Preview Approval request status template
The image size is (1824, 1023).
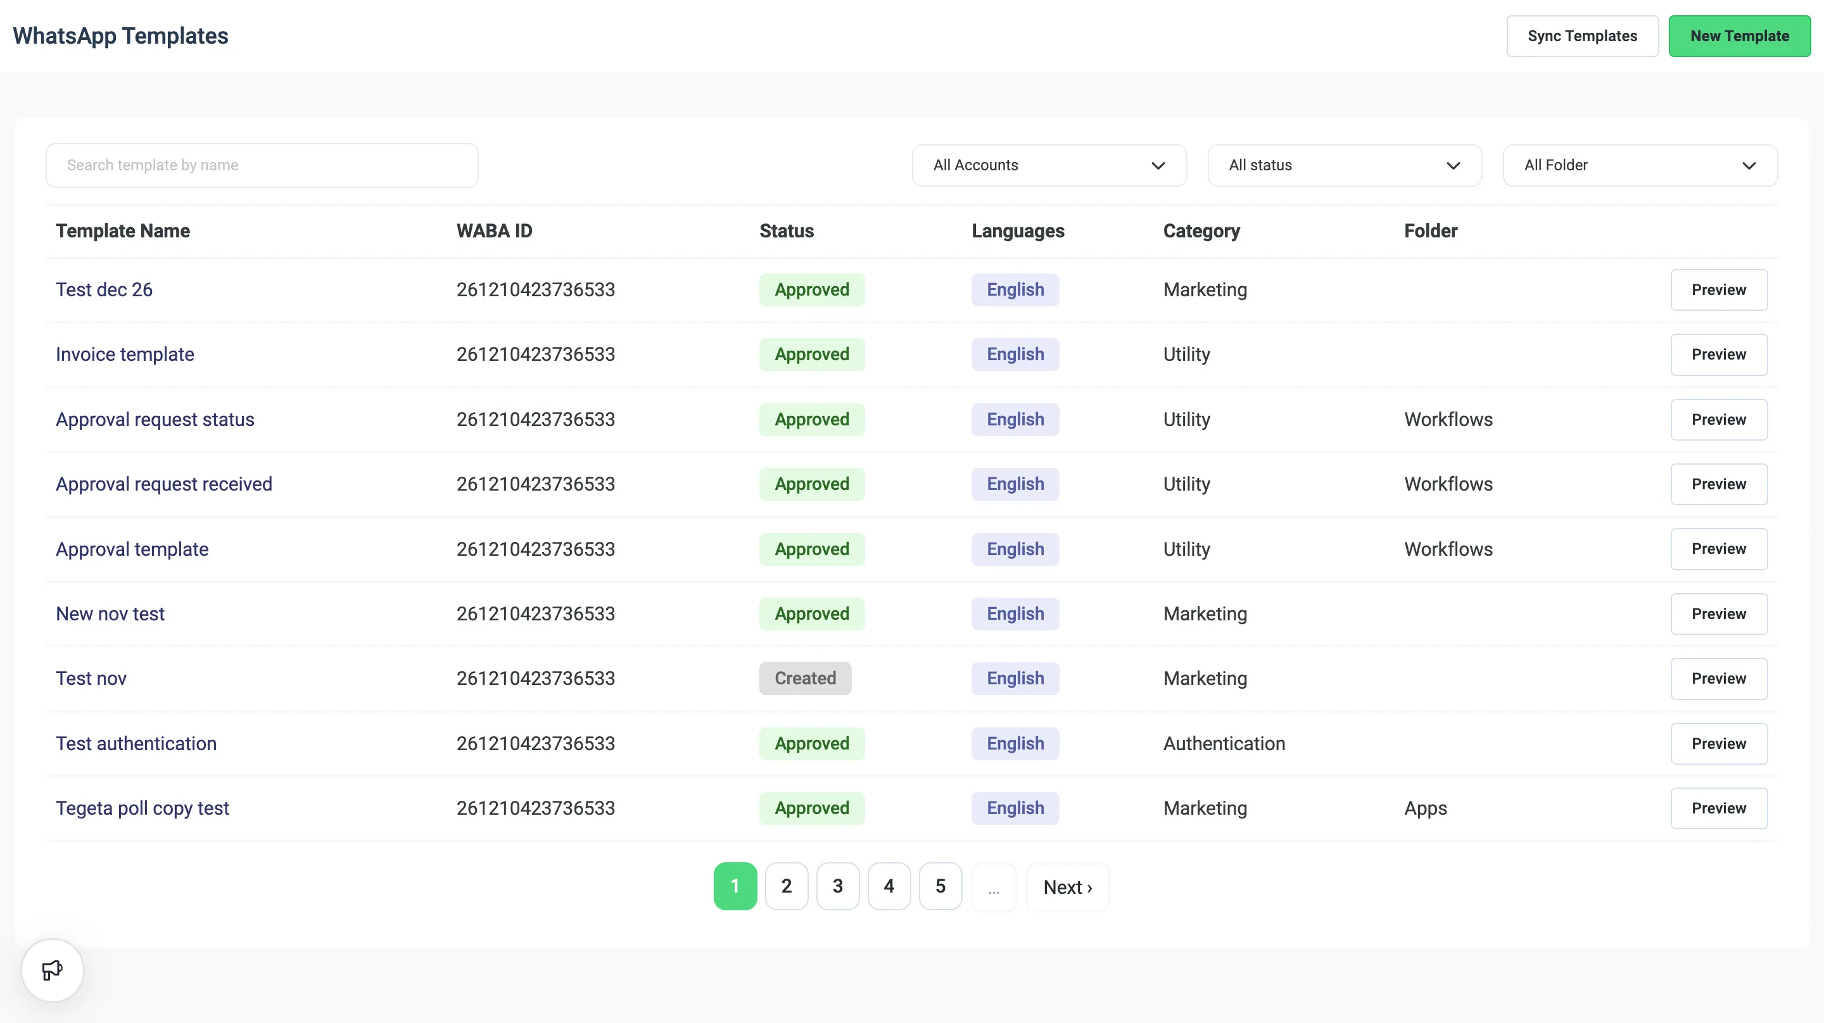(1718, 419)
